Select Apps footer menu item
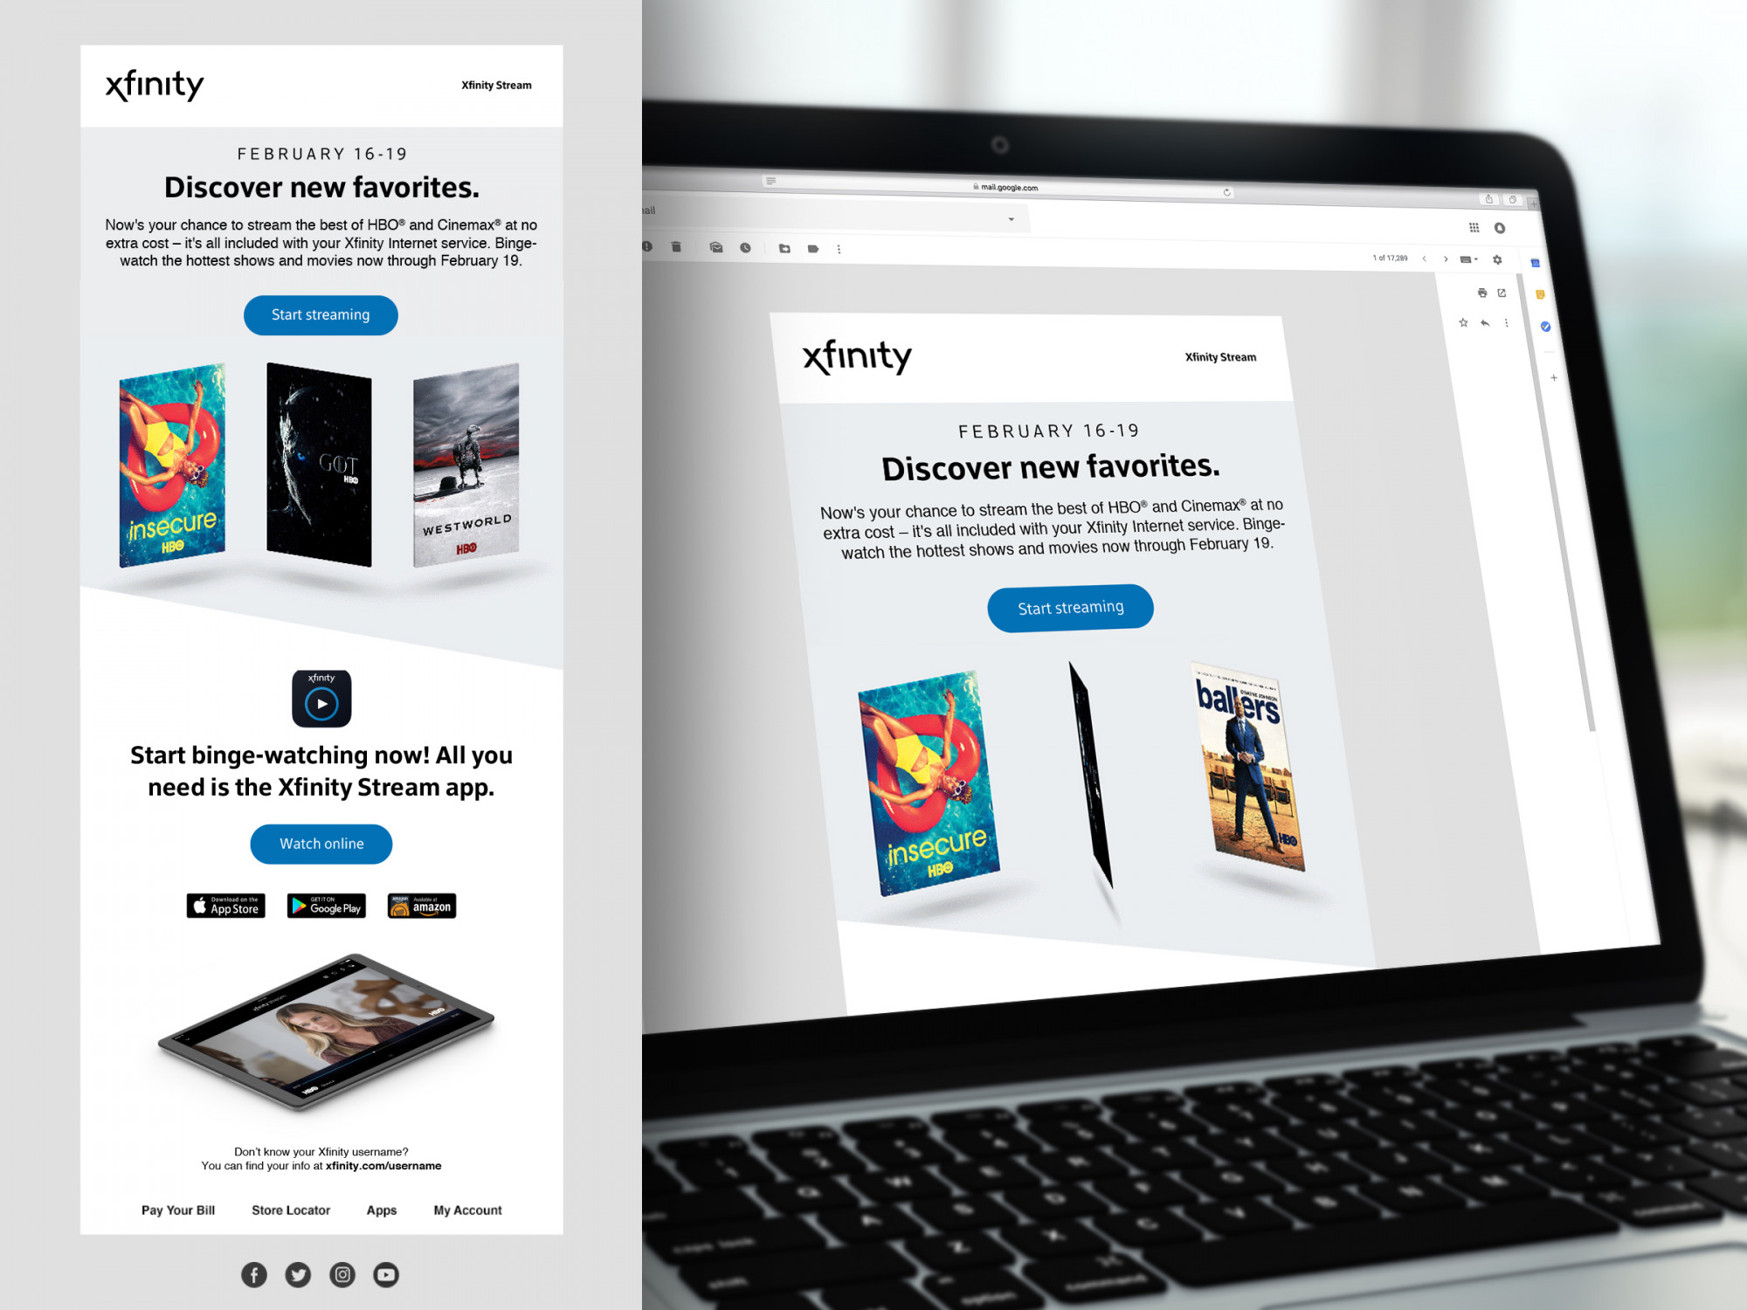This screenshot has width=1747, height=1310. [x=381, y=1210]
